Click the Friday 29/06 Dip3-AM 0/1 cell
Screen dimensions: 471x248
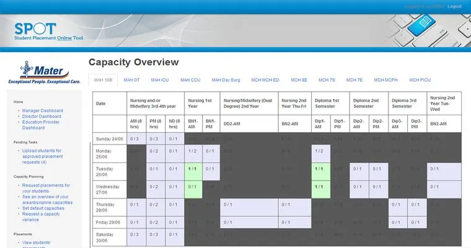click(x=398, y=222)
